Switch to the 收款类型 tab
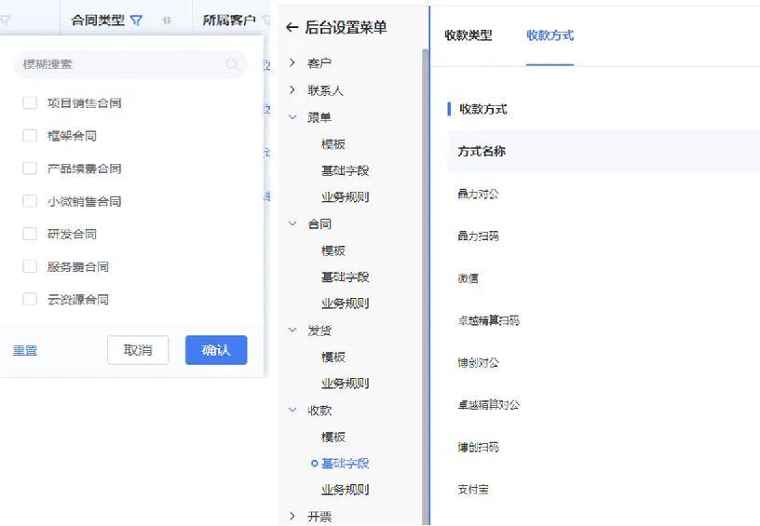 pos(468,35)
